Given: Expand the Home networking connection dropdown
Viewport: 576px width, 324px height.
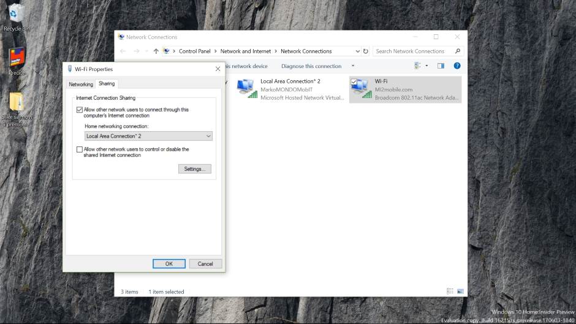Looking at the screenshot, I should [208, 136].
